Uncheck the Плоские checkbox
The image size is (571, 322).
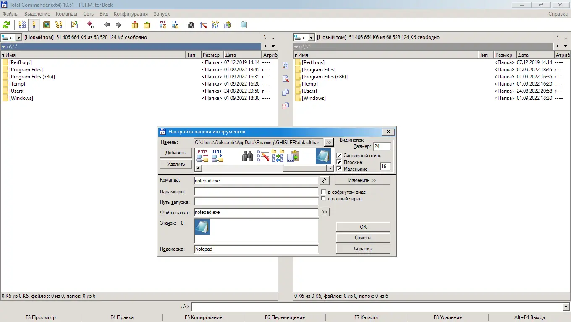coord(339,162)
